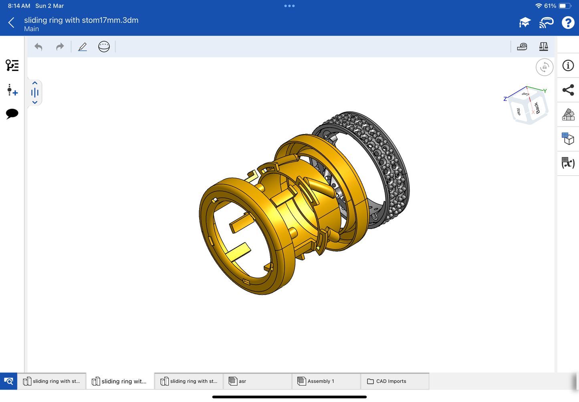Switch to the asr tab
The width and height of the screenshot is (579, 402).
tap(257, 381)
